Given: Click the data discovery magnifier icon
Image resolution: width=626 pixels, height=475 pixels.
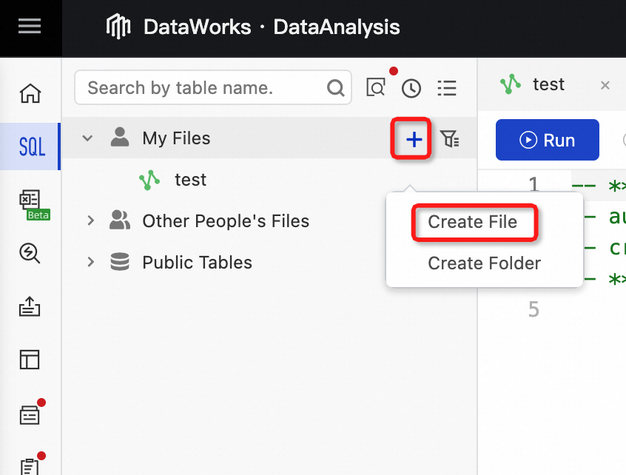Looking at the screenshot, I should coord(30,254).
